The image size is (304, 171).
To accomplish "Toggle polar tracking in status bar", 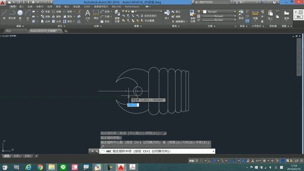I will click(215, 161).
